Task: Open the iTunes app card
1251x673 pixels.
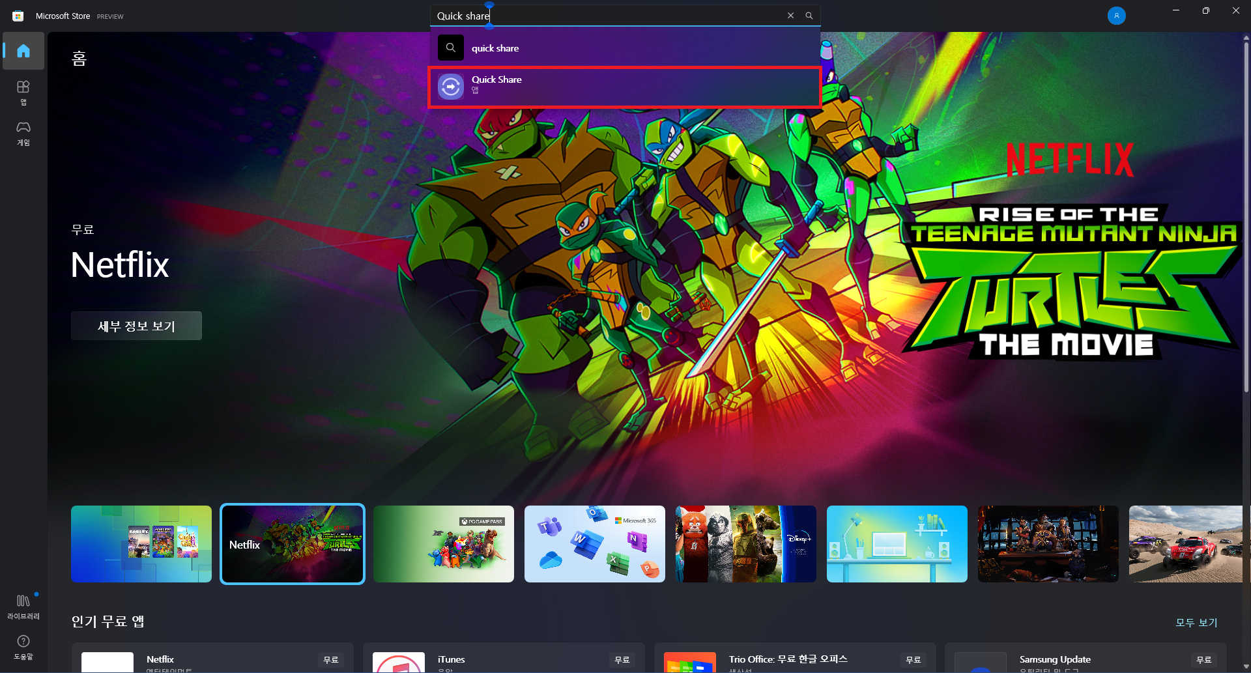Action: (x=504, y=658)
